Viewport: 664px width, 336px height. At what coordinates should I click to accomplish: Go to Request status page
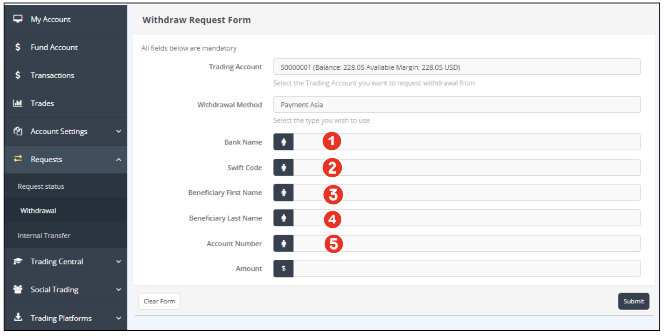pos(41,187)
